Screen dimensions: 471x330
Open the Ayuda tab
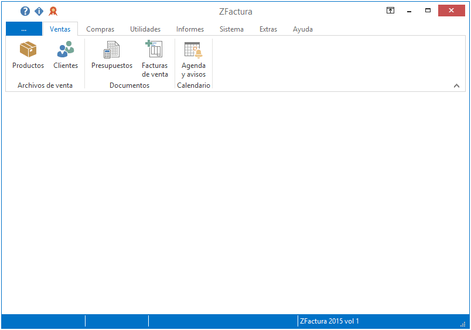coord(303,29)
